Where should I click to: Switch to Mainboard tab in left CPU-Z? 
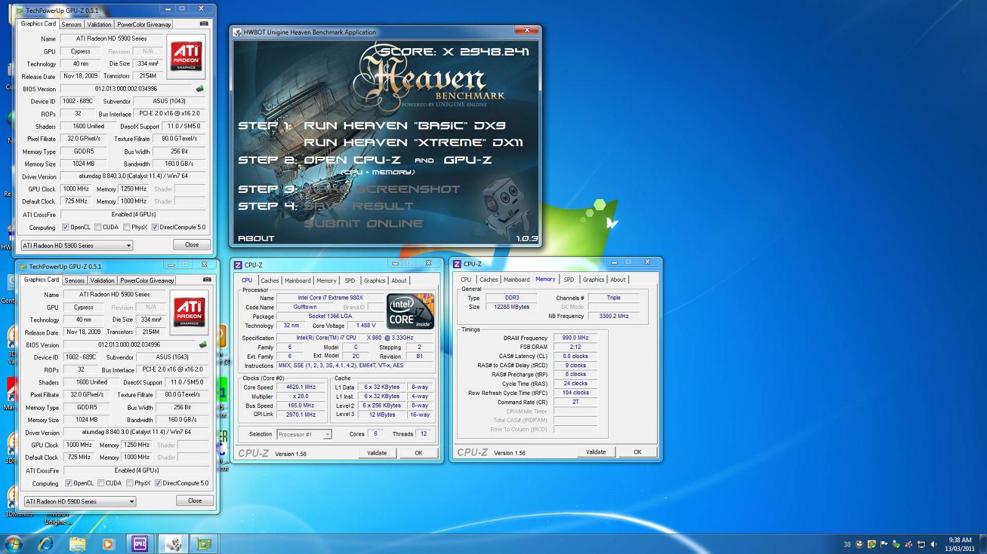pyautogui.click(x=297, y=280)
